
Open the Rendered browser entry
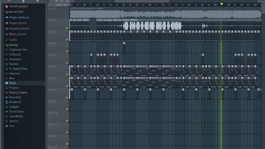pos(13,102)
